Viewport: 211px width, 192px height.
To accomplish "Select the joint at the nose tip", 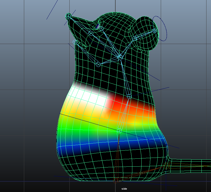I will tap(68, 16).
